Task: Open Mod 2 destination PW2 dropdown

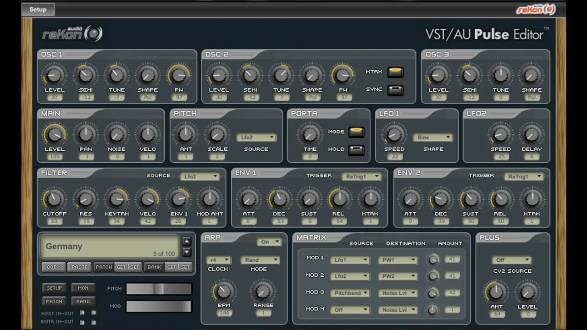Action: pyautogui.click(x=398, y=276)
